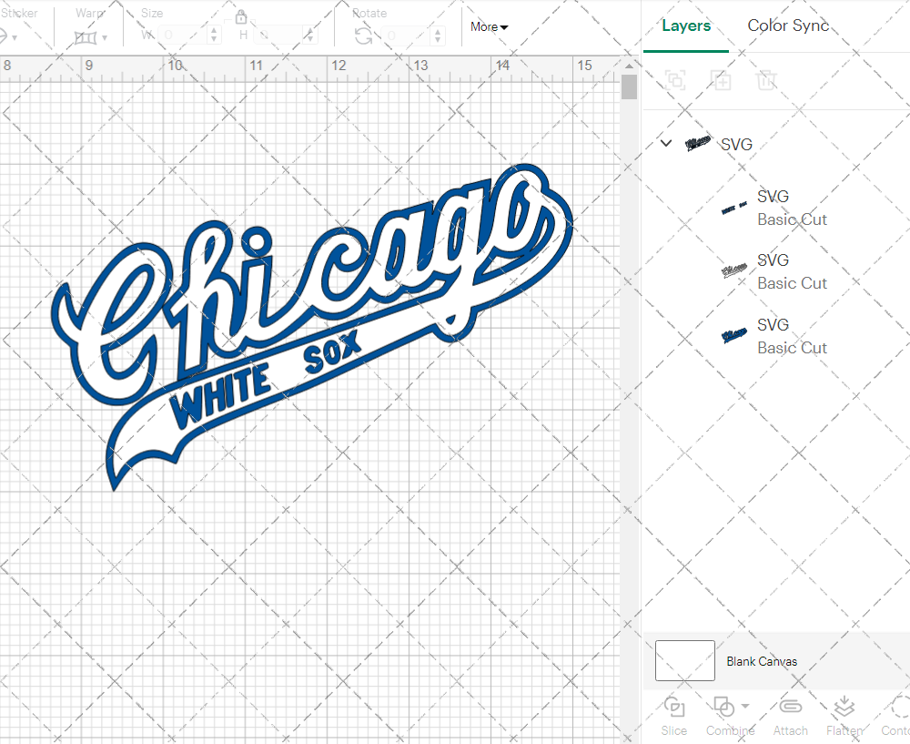Image resolution: width=910 pixels, height=744 pixels.
Task: Open the Color Sync tab
Action: click(x=787, y=25)
